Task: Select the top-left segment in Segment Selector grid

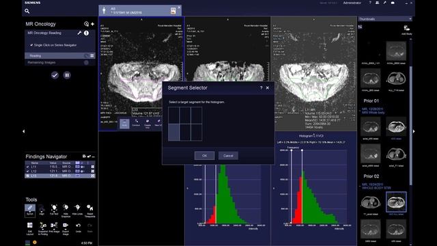Action: coord(174,115)
